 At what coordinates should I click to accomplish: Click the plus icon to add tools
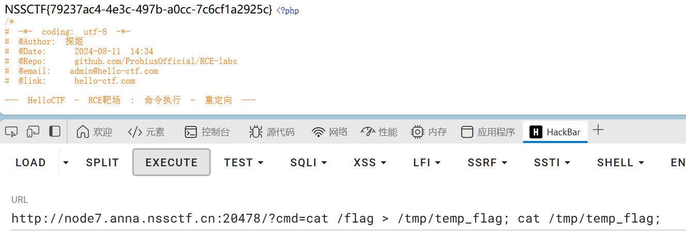coord(598,130)
